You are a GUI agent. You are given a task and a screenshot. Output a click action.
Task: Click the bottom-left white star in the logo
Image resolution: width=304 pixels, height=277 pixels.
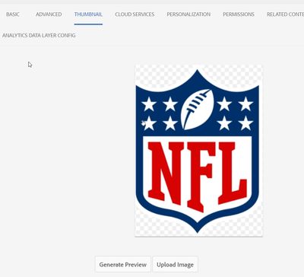coord(149,124)
